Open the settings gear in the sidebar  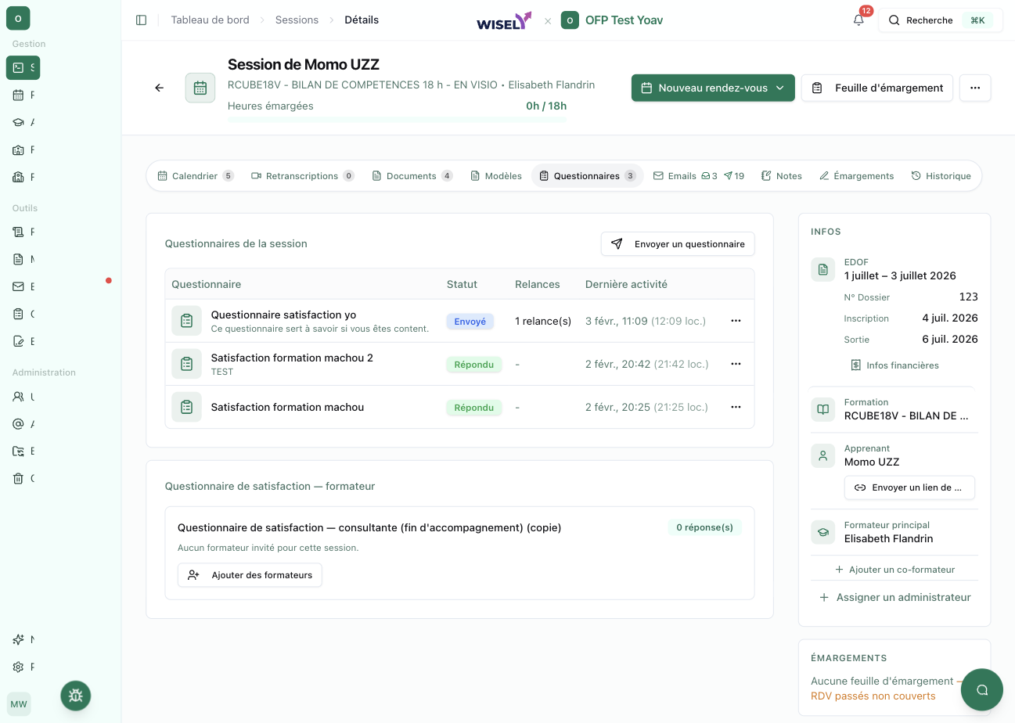tap(19, 667)
